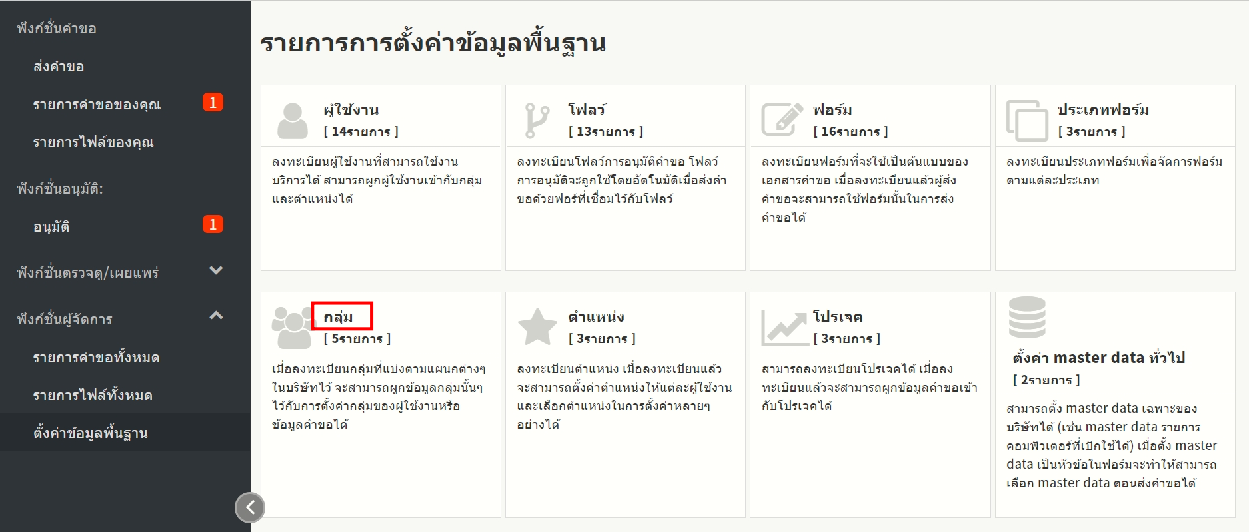Screen dimensions: 1249x532
Task: Click the stacked pages icon for ประเภทฟอร์ม
Action: pyautogui.click(x=1026, y=121)
